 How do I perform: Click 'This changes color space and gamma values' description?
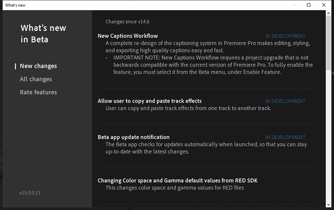pyautogui.click(x=175, y=188)
